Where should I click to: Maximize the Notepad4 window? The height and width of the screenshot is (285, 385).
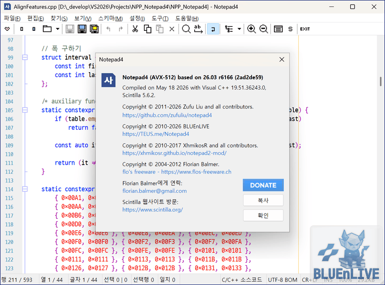352,6
